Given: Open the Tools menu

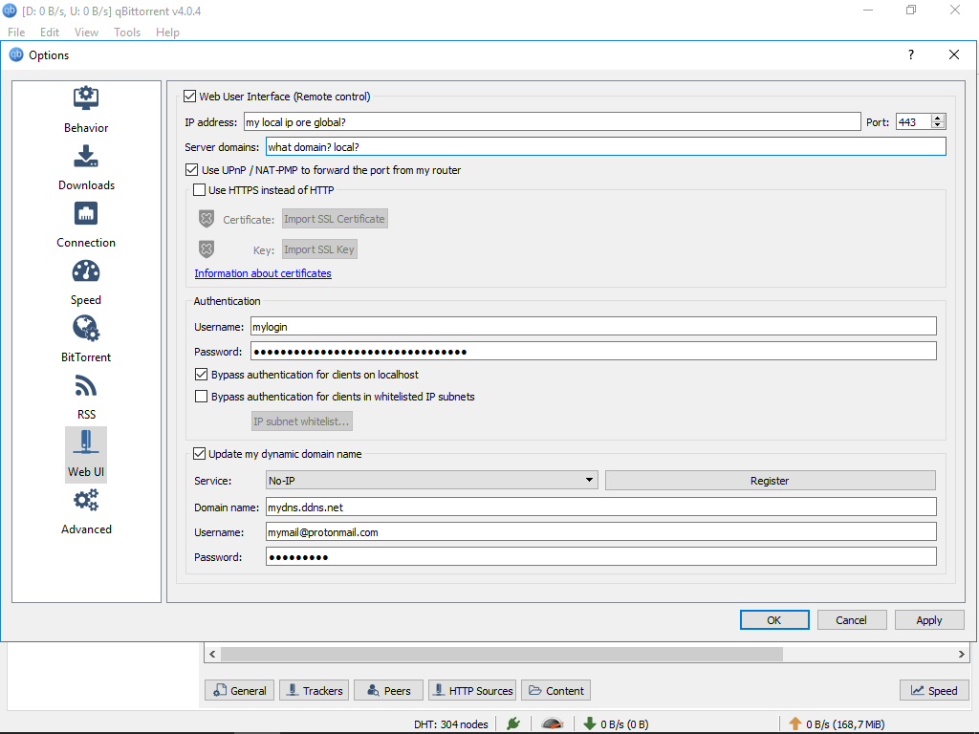Looking at the screenshot, I should [x=127, y=32].
